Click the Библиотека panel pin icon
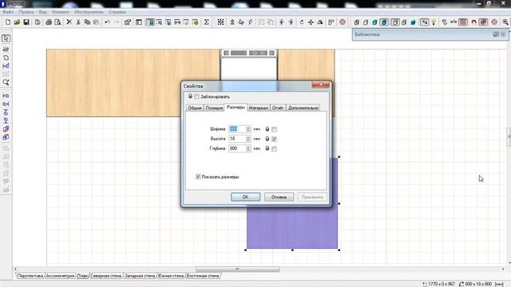Screen dimensions: 511x287 496,34
